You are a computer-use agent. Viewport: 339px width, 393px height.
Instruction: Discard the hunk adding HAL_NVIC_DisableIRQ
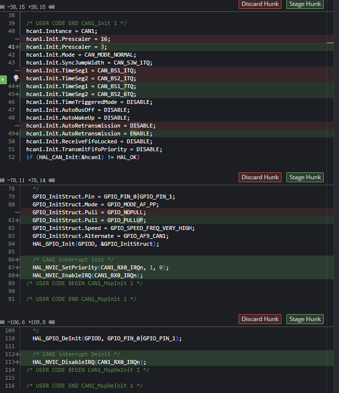pos(260,319)
